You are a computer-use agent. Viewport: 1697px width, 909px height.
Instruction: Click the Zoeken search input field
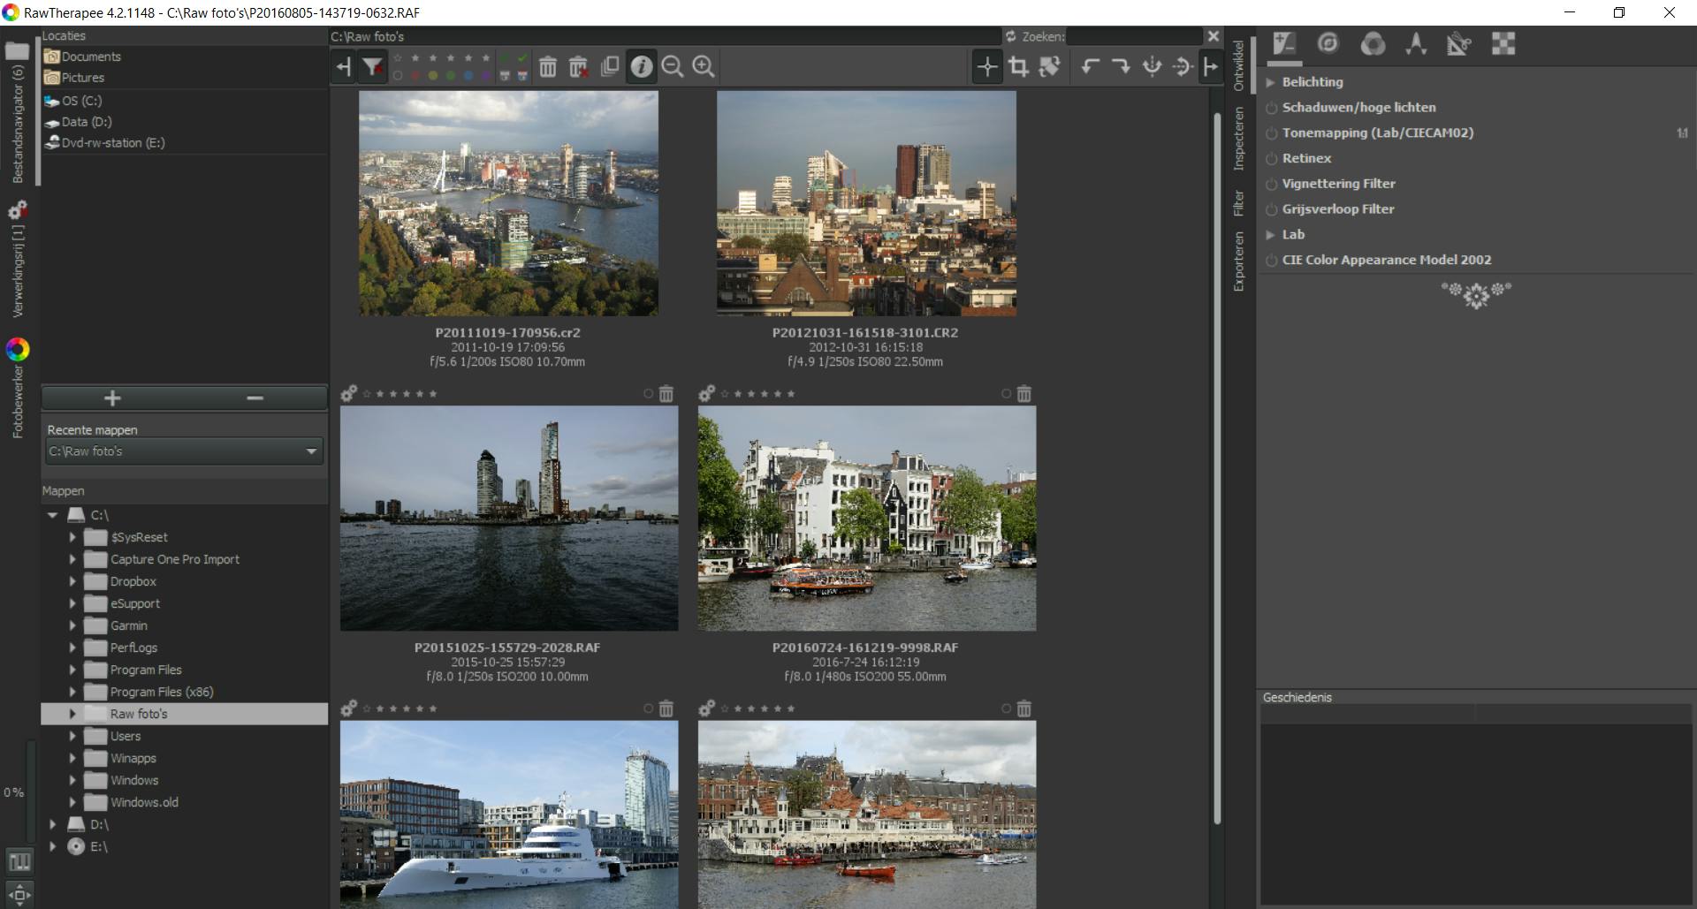tap(1134, 36)
